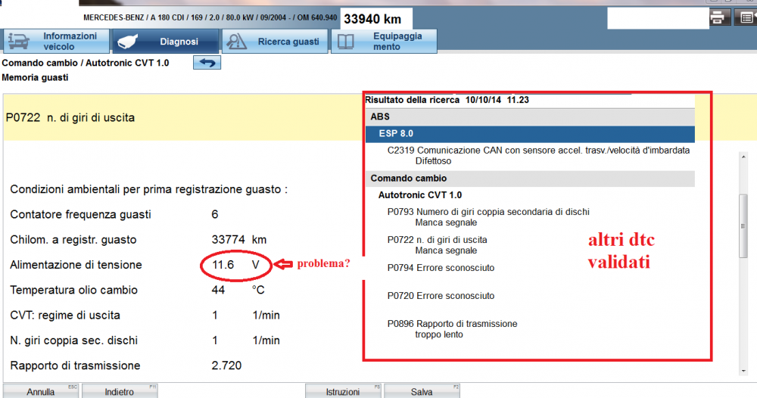757x398 pixels.
Task: Click the 33940 km mileage display
Action: coord(372,20)
